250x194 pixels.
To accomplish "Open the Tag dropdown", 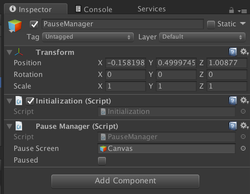I will pyautogui.click(x=88, y=37).
